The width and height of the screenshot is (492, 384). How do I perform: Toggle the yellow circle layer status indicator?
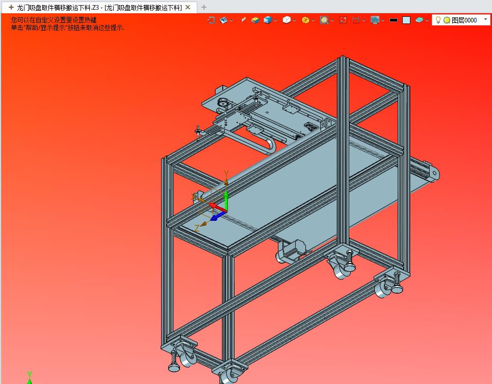click(447, 20)
